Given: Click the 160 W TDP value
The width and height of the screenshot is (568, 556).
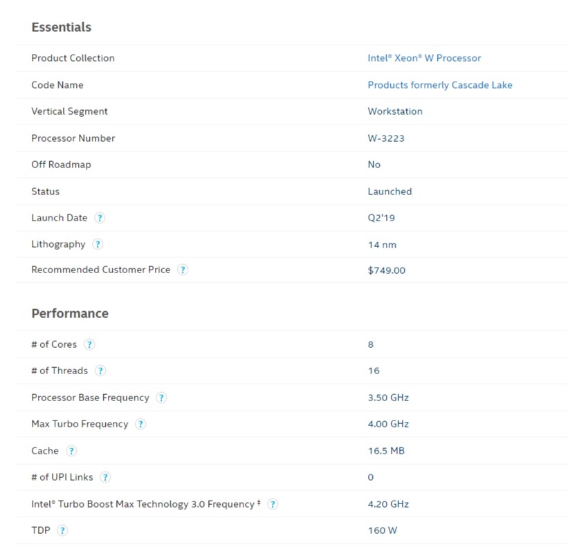Looking at the screenshot, I should [383, 530].
